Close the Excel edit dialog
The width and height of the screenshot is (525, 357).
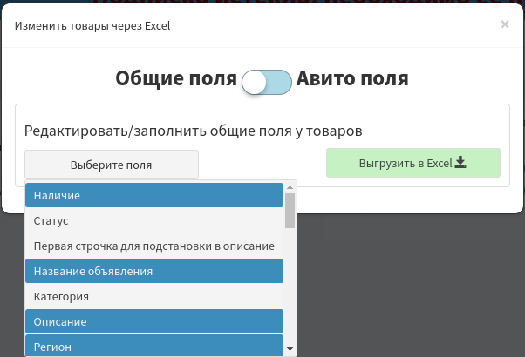505,24
